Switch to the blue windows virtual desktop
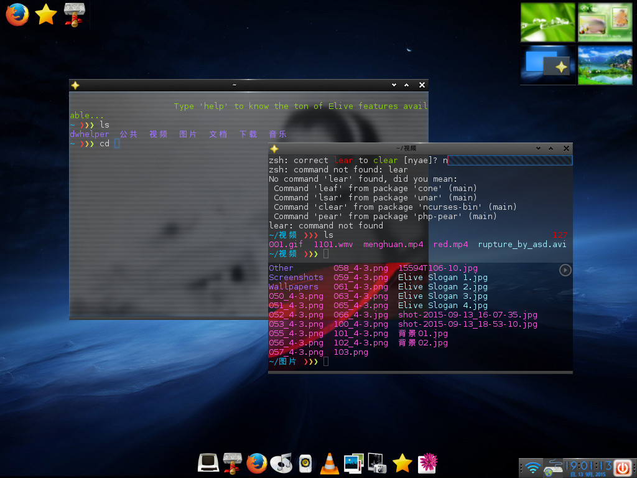637x478 pixels. point(548,65)
